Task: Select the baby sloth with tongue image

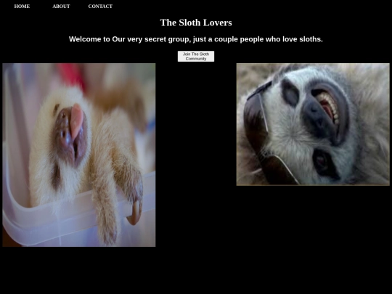Action: pos(79,155)
